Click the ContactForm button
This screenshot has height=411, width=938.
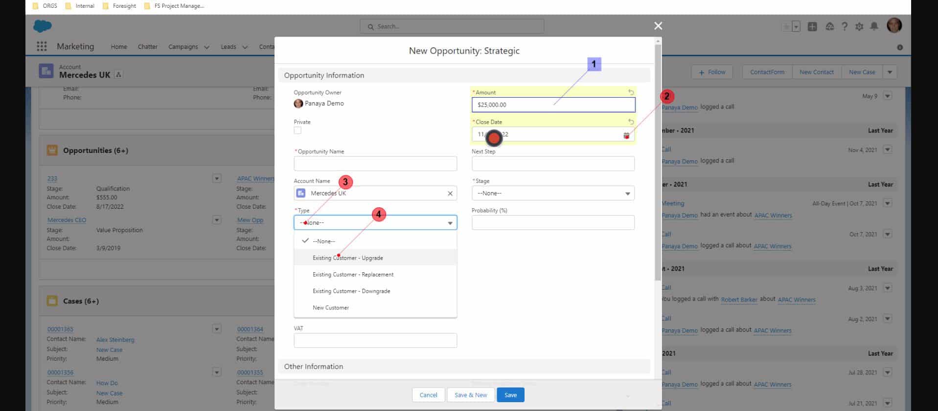point(767,72)
